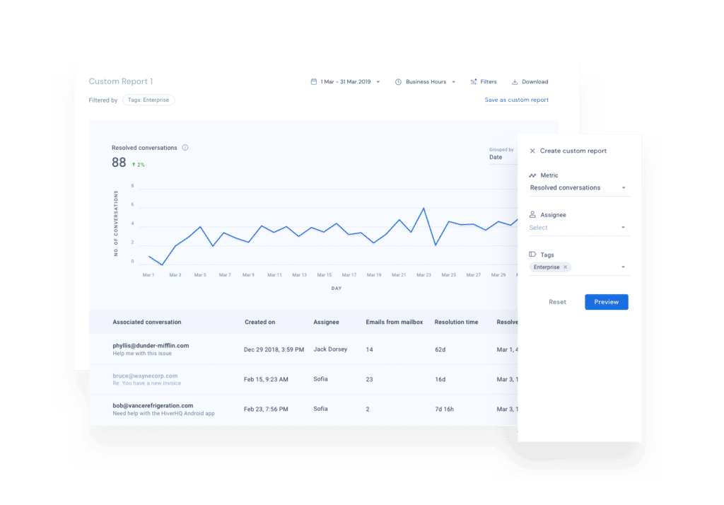Click the Tags: Enterprise filter chip

point(148,100)
